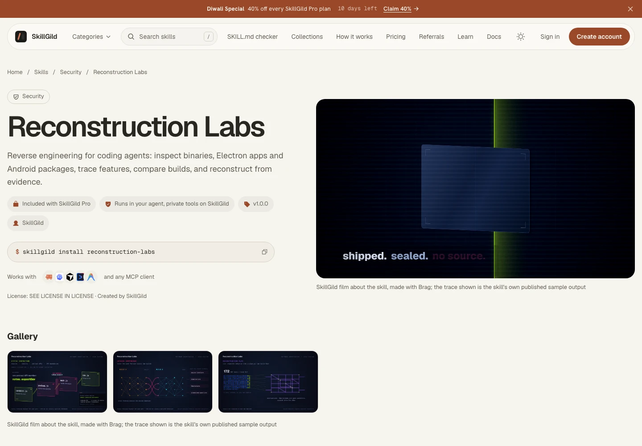Click the slash shortcut key hint
642x446 pixels.
click(209, 37)
